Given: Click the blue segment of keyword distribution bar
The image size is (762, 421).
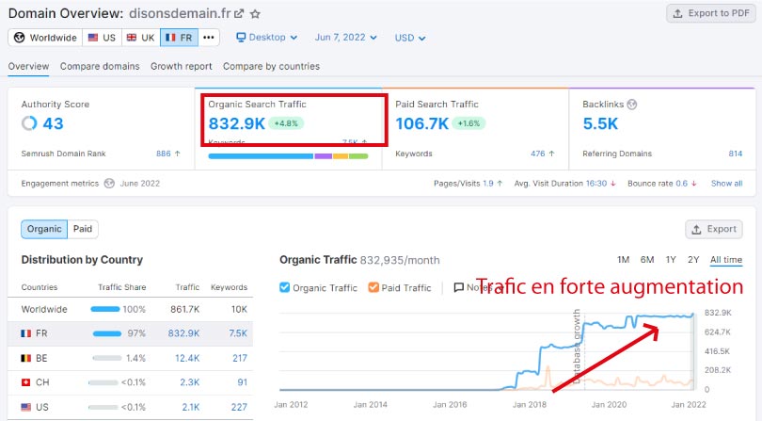Looking at the screenshot, I should 261,156.
